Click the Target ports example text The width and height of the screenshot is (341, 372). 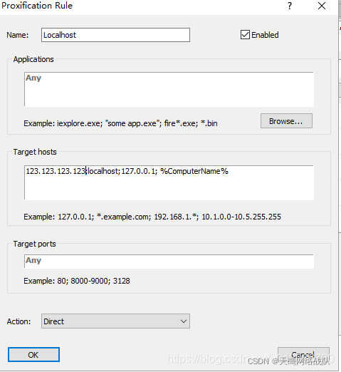coord(77,281)
